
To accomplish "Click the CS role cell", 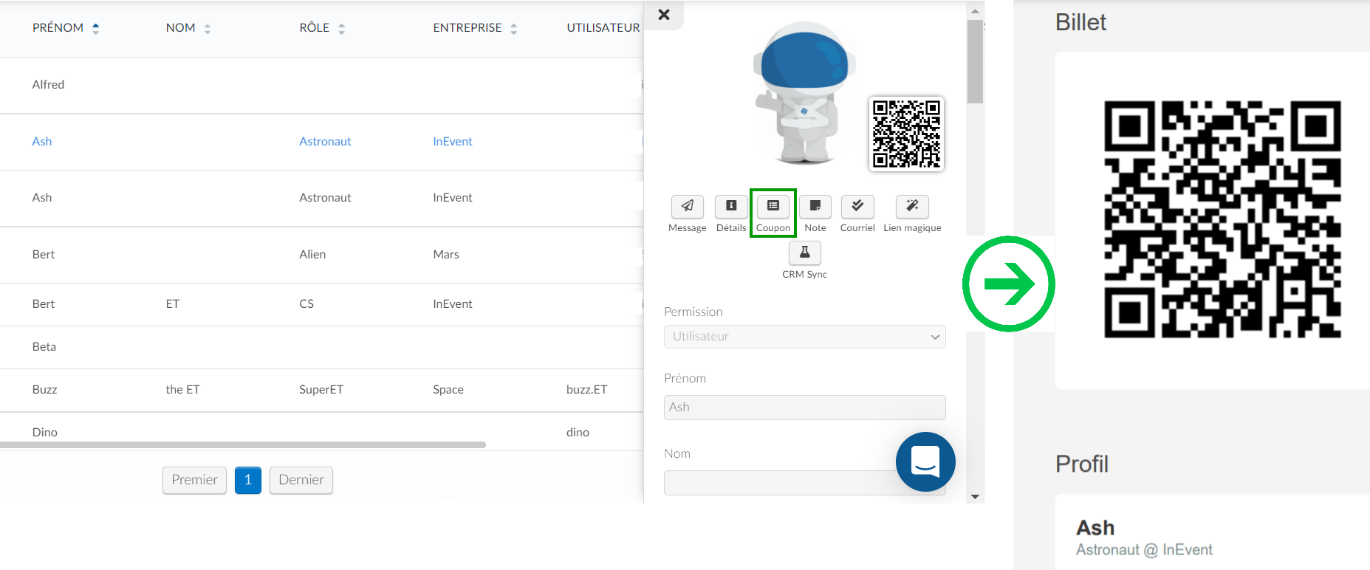I will pos(306,303).
